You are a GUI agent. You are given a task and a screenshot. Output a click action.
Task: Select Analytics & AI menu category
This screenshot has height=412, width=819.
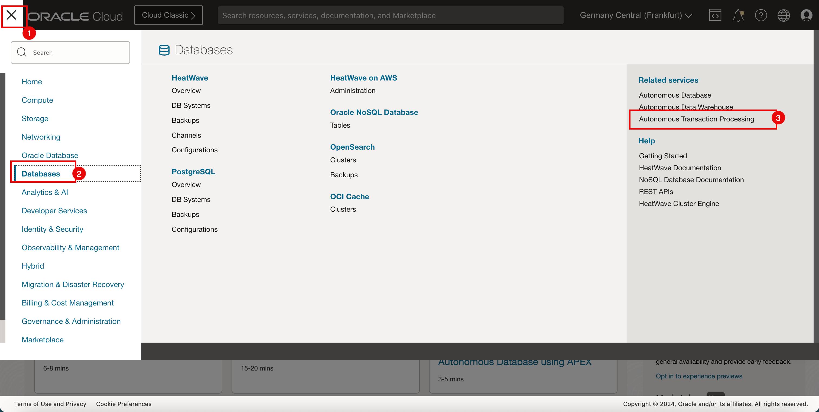(x=45, y=192)
